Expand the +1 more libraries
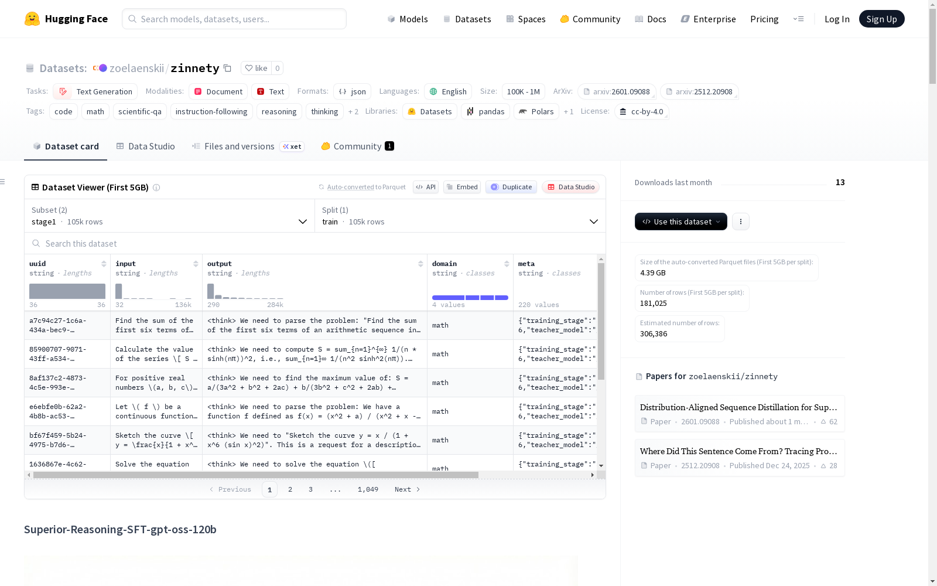The image size is (937, 586). (569, 111)
